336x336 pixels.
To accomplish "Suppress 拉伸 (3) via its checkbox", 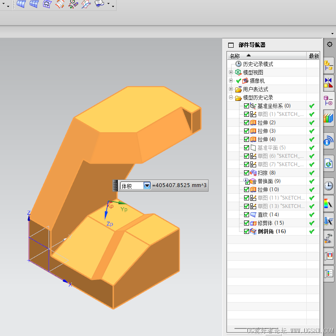I will [x=247, y=131].
